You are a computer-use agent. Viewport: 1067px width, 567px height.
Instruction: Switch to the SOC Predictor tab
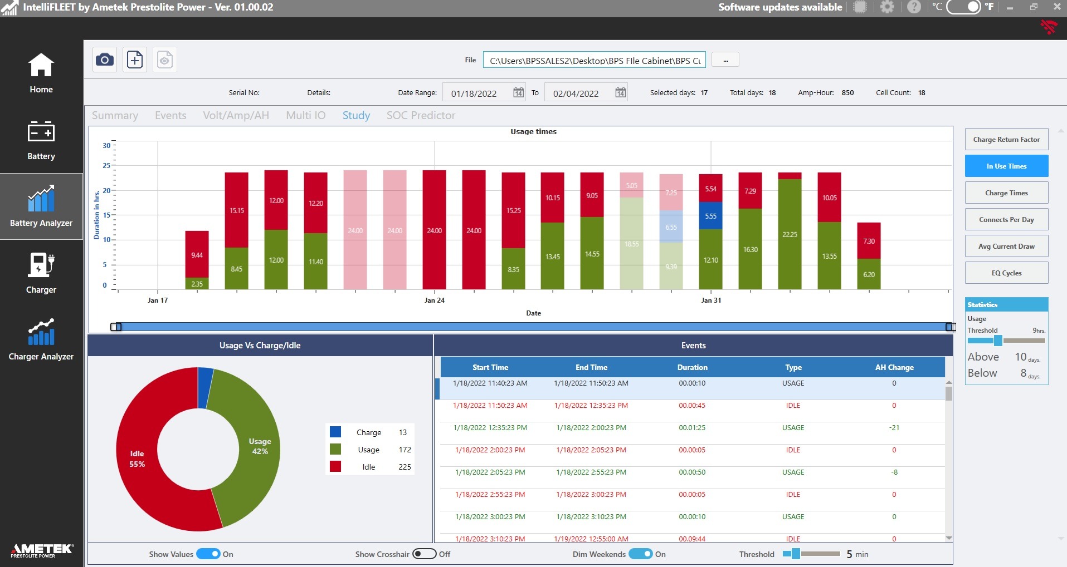[421, 115]
